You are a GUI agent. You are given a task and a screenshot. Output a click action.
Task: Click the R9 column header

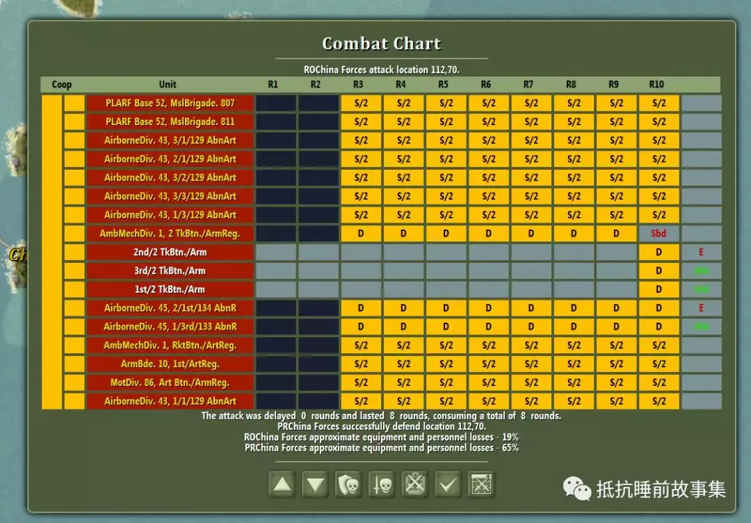pos(613,84)
